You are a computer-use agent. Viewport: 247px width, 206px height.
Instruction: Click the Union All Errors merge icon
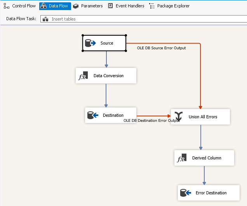click(x=178, y=116)
